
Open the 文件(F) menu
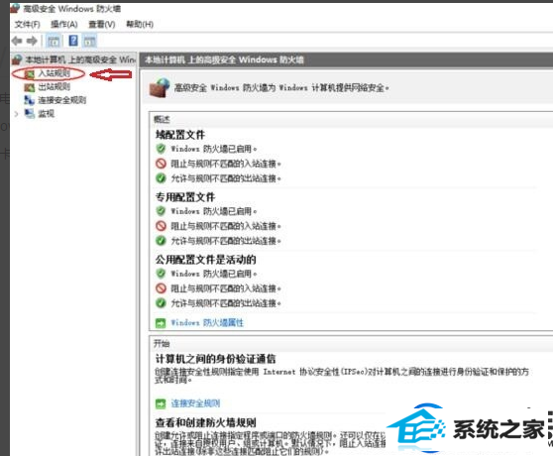[x=28, y=25]
